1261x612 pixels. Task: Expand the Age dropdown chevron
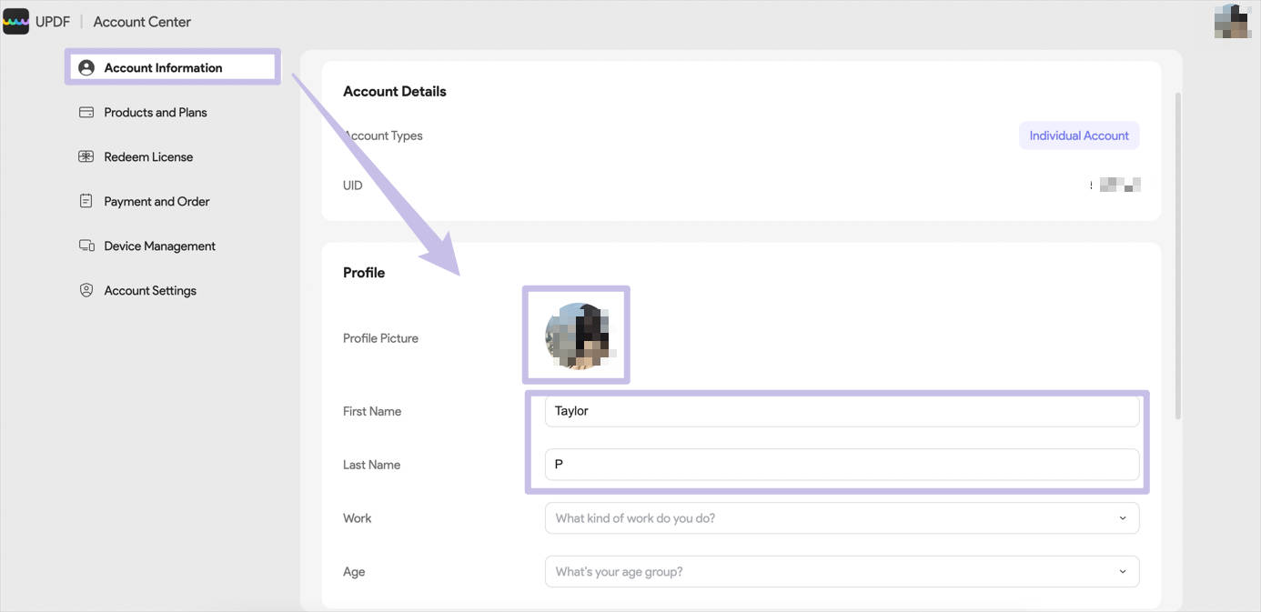1122,572
